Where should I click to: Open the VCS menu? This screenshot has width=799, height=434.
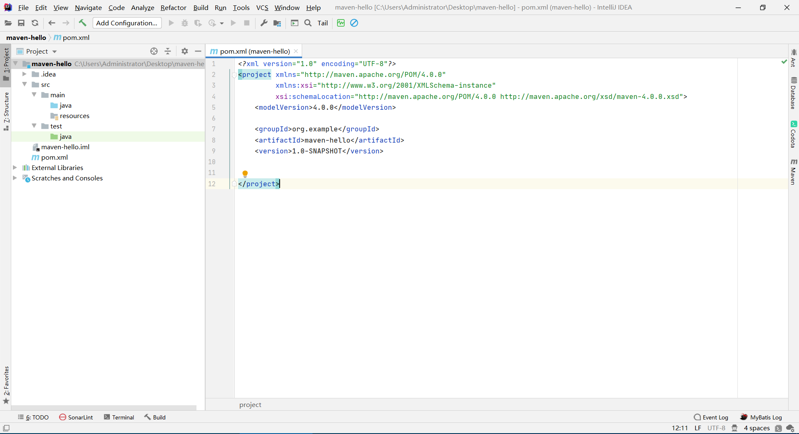tap(262, 7)
